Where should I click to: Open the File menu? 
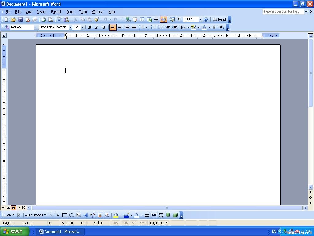click(x=8, y=12)
